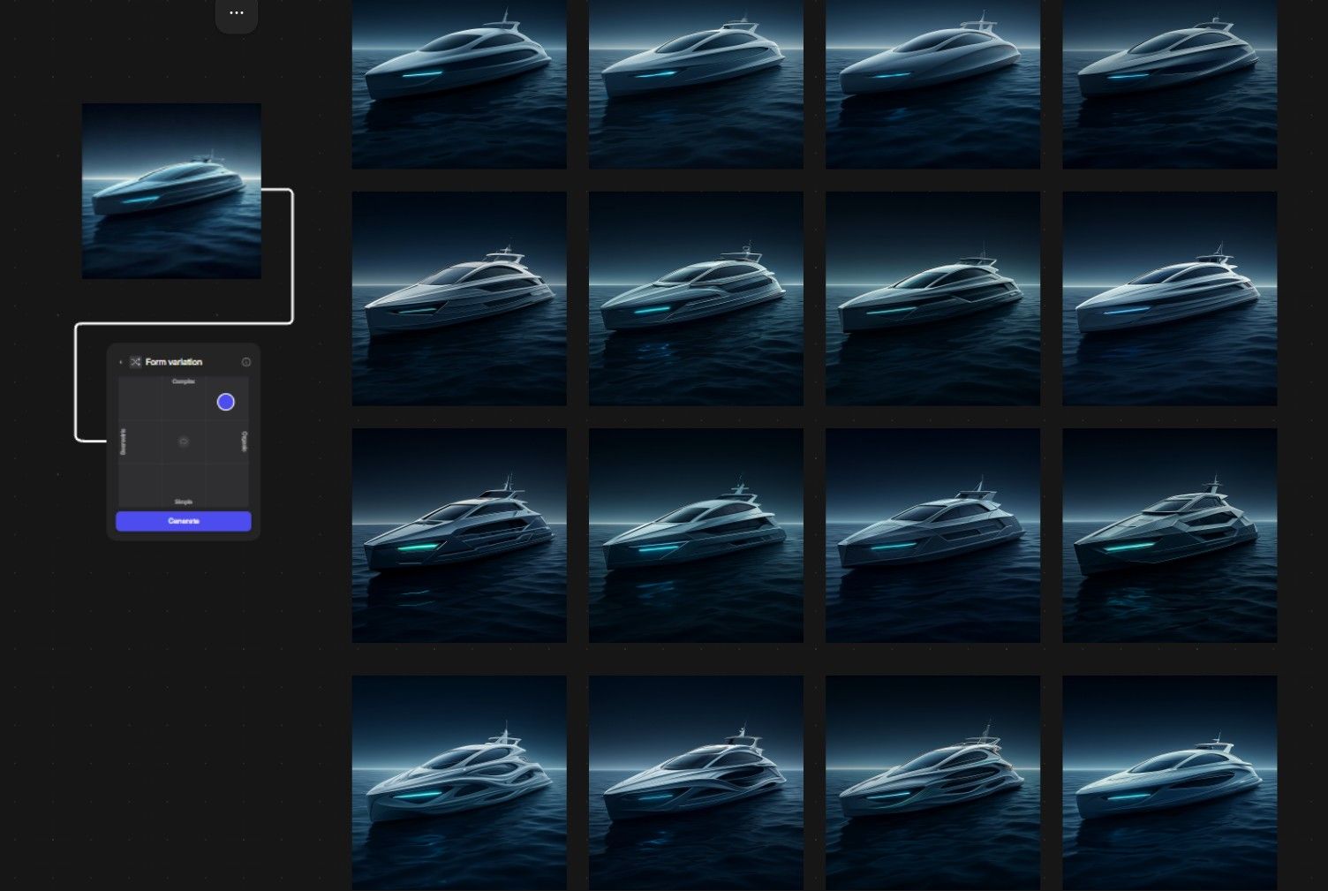Pick the faceted yacht, third row last column
The height and width of the screenshot is (891, 1328).
1169,535
